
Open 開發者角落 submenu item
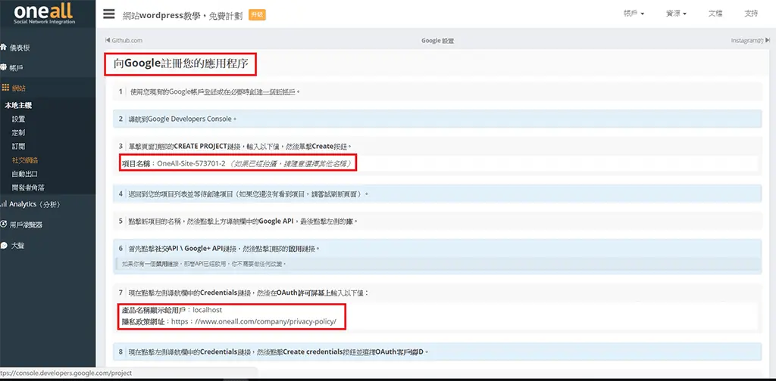point(29,187)
